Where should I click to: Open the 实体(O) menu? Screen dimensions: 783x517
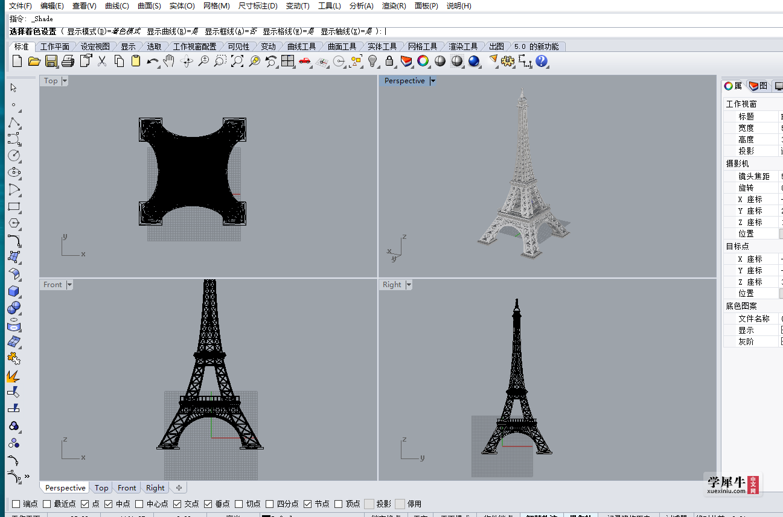click(182, 6)
